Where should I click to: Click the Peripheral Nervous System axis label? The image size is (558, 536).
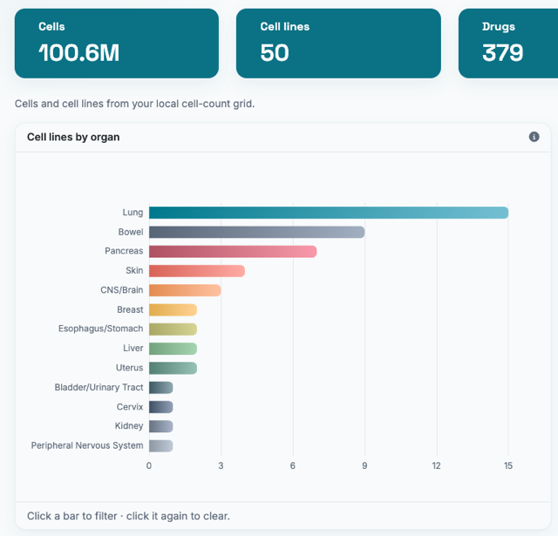coord(87,445)
